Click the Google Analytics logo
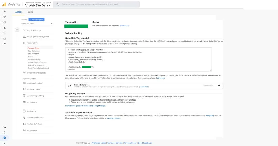 pos(4,4)
